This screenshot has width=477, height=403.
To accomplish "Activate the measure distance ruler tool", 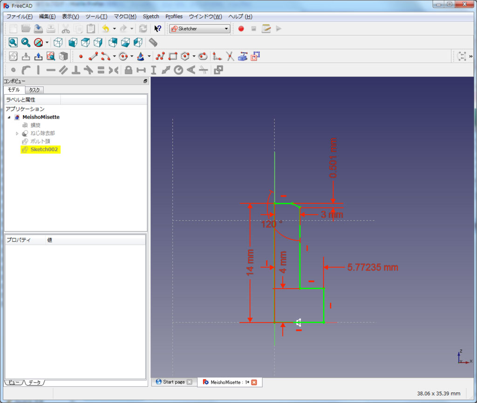I will [x=153, y=42].
